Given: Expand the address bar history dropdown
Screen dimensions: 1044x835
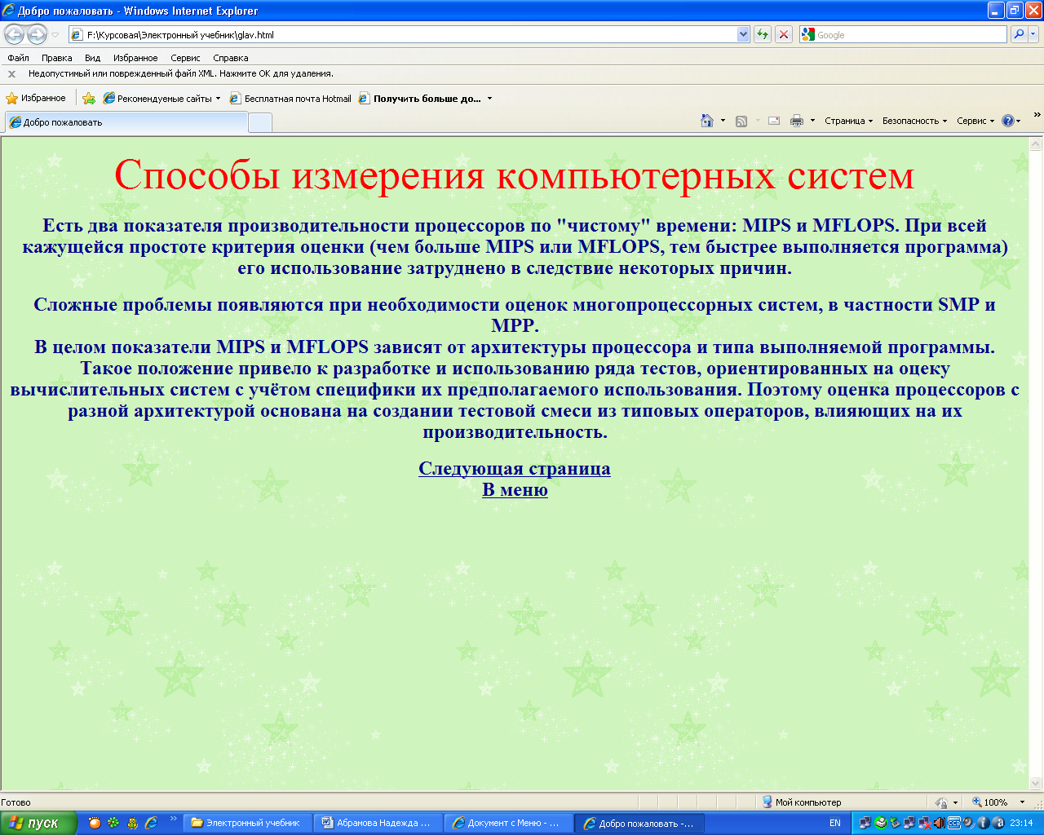Looking at the screenshot, I should click(x=743, y=35).
